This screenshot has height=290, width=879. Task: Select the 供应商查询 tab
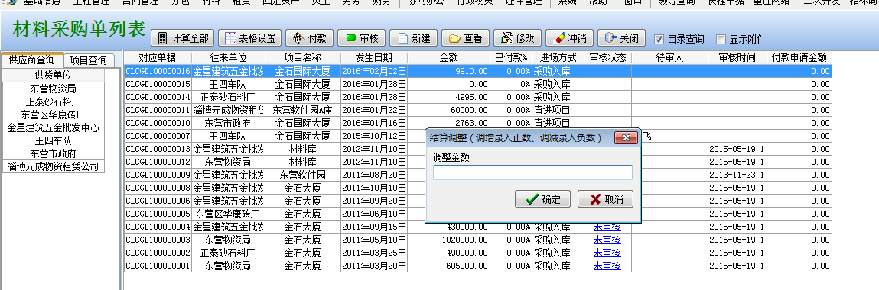tap(32, 60)
